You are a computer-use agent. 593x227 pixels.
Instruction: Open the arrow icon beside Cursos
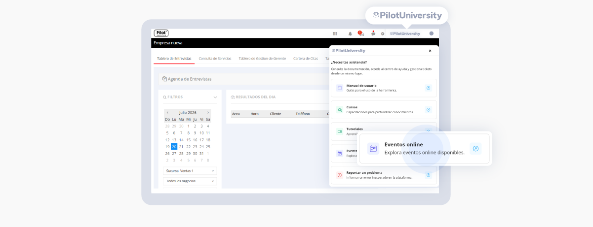(428, 110)
